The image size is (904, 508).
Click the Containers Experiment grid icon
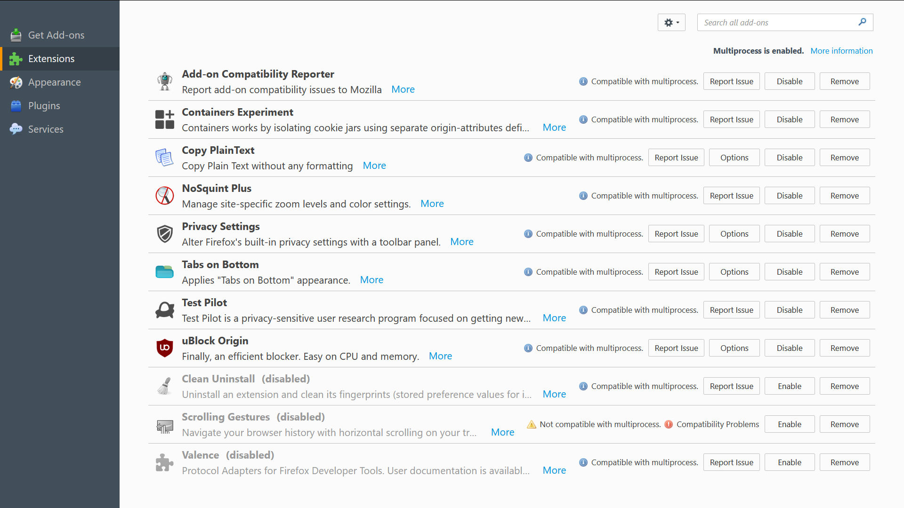(x=164, y=119)
